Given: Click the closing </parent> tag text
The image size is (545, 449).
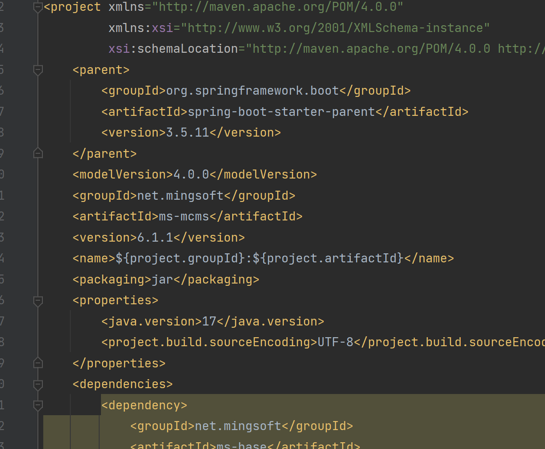Looking at the screenshot, I should [x=105, y=154].
